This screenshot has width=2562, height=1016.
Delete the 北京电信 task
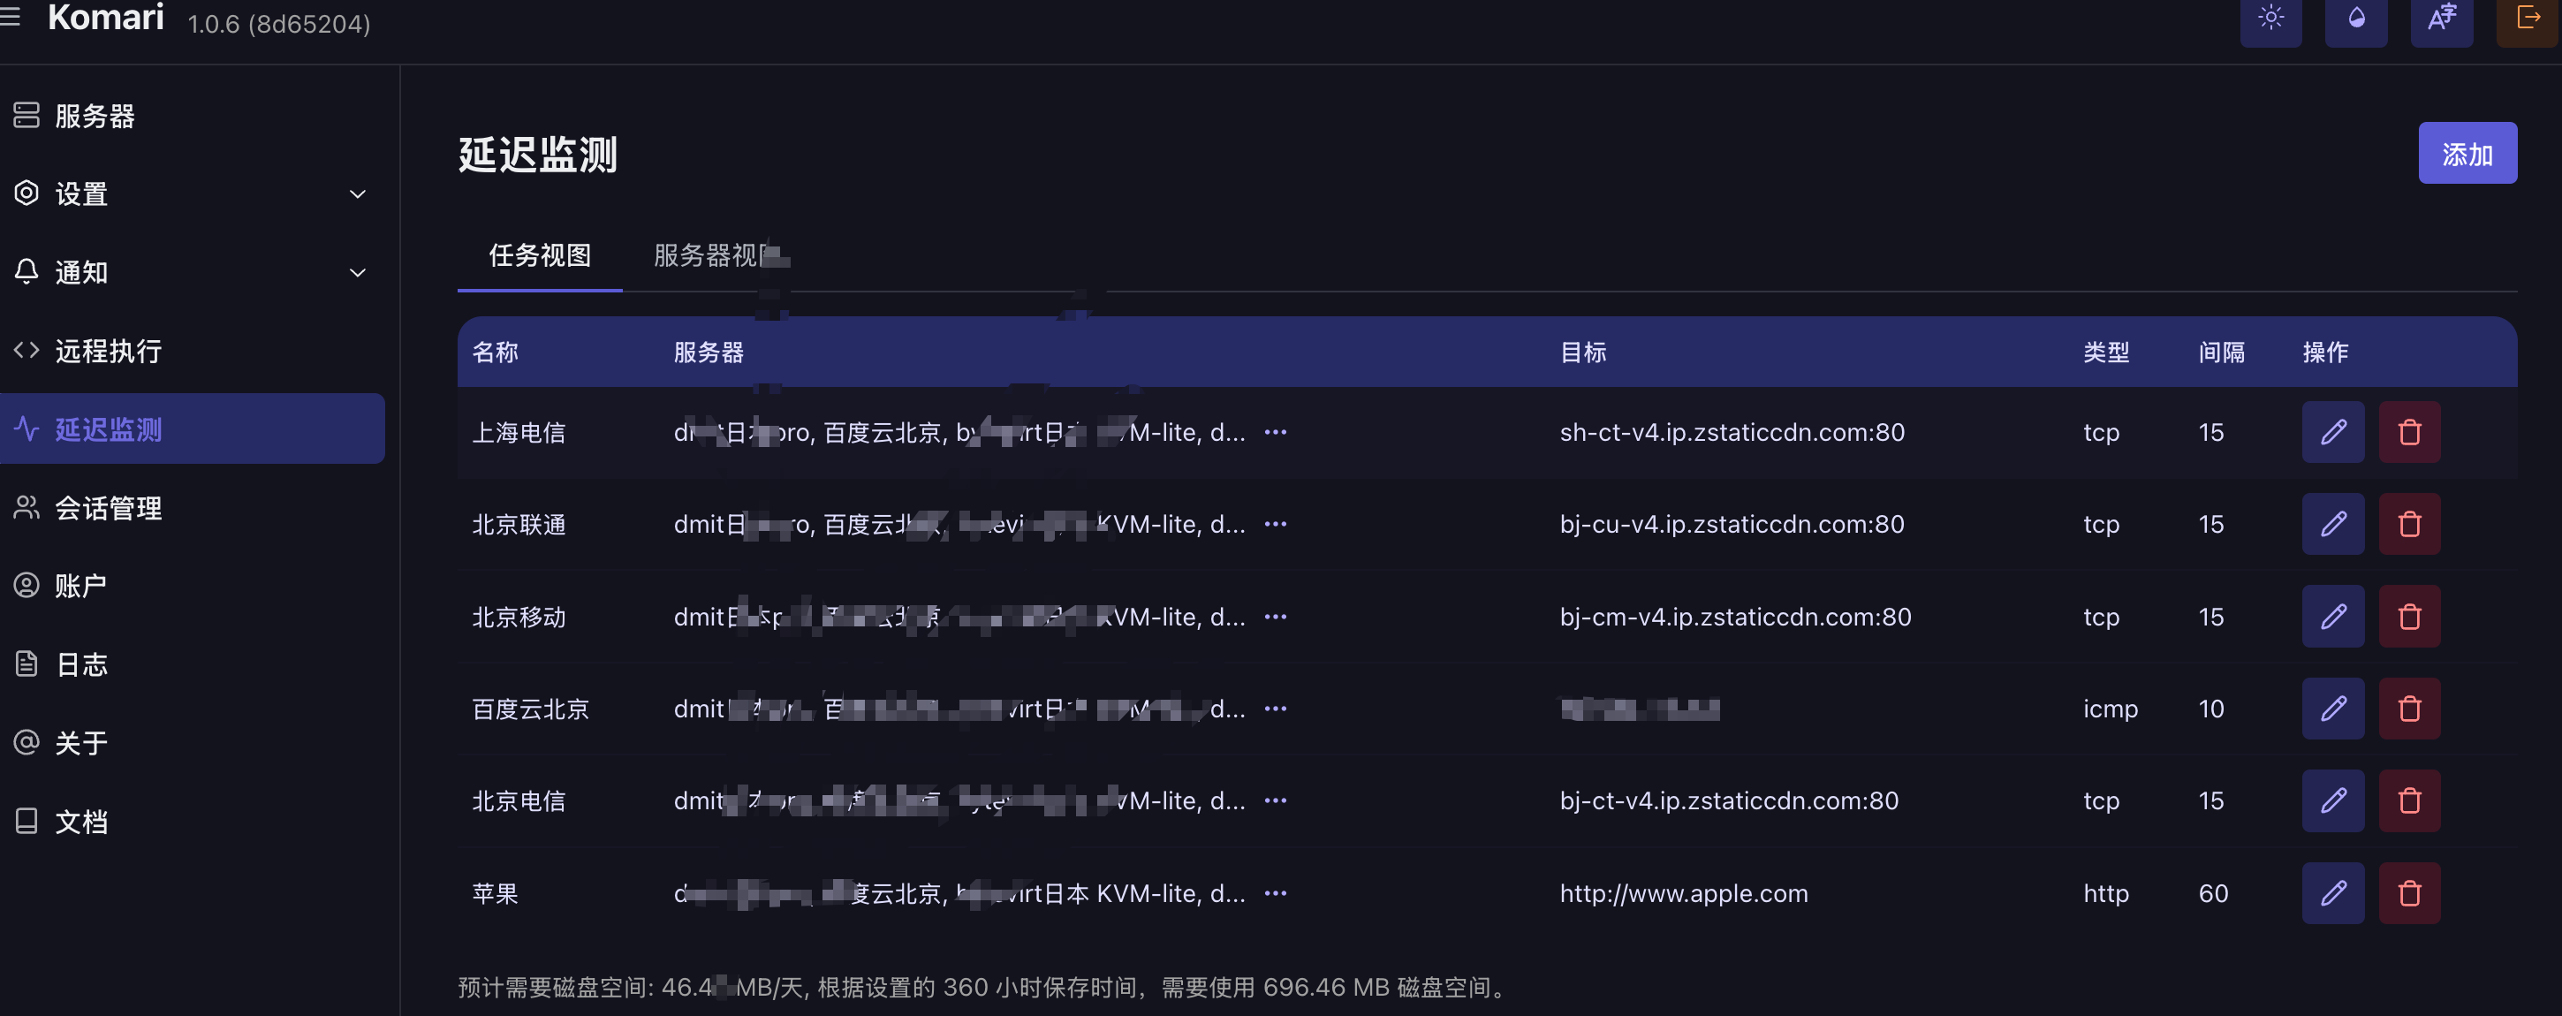click(x=2409, y=800)
